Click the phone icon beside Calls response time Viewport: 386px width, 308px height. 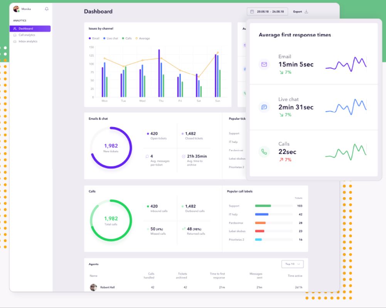pyautogui.click(x=264, y=152)
